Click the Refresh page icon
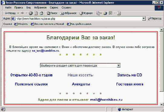The height and width of the screenshot is (112, 164). 36,13
